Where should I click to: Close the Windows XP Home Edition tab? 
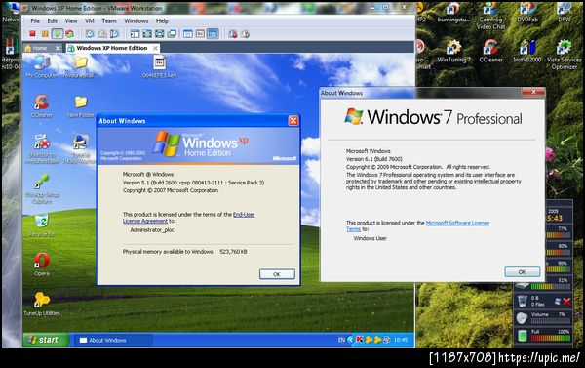[155, 48]
